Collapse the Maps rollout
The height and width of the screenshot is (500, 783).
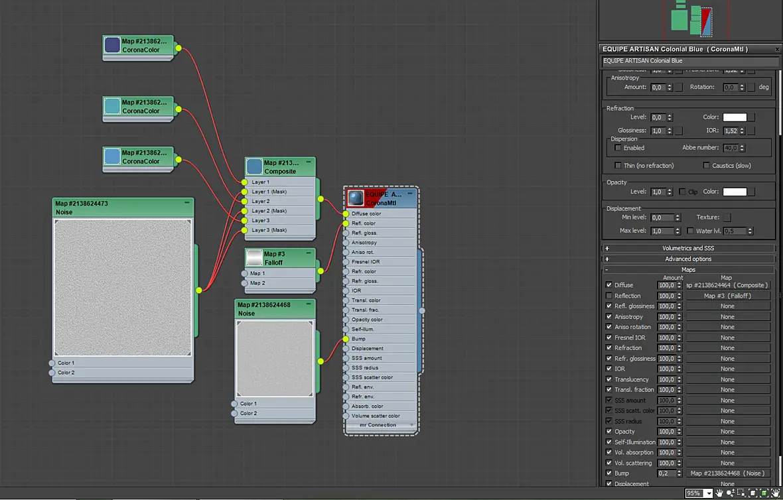[x=688, y=269]
